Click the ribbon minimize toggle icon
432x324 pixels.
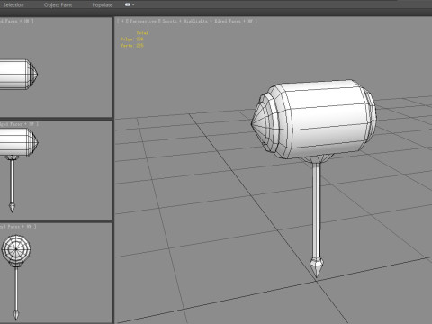point(128,4)
